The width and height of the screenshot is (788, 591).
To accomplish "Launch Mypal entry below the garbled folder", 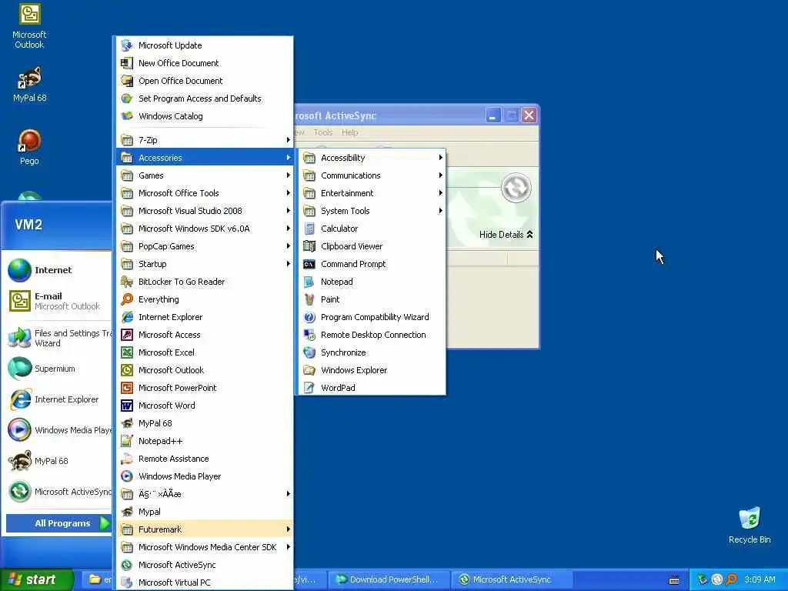I will coord(205,512).
